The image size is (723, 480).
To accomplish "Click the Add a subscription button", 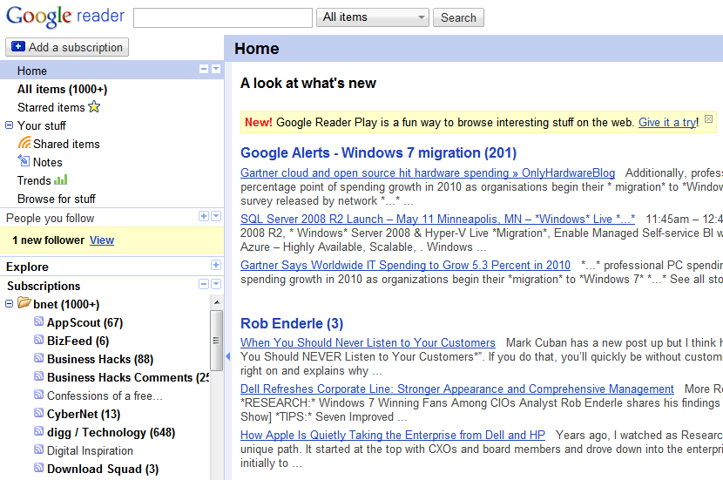I will pos(67,47).
